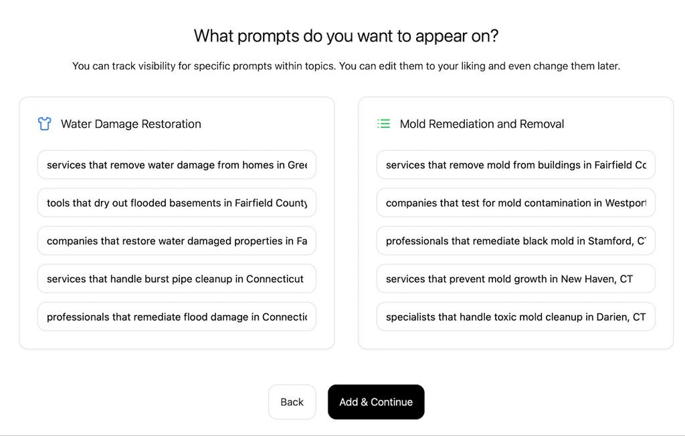Focus the 'professionals that remediate flood damage' field
685x436 pixels.
pyautogui.click(x=177, y=317)
